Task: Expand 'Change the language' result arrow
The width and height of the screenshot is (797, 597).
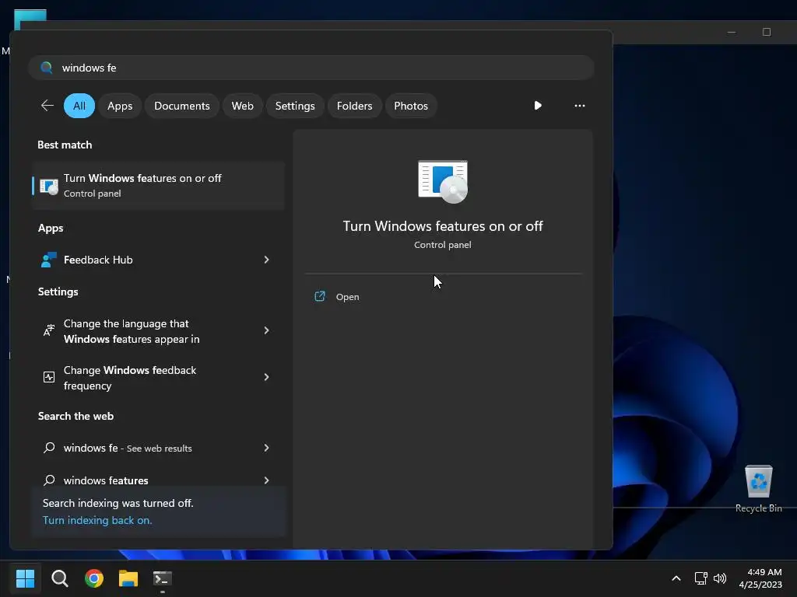Action: 266,330
